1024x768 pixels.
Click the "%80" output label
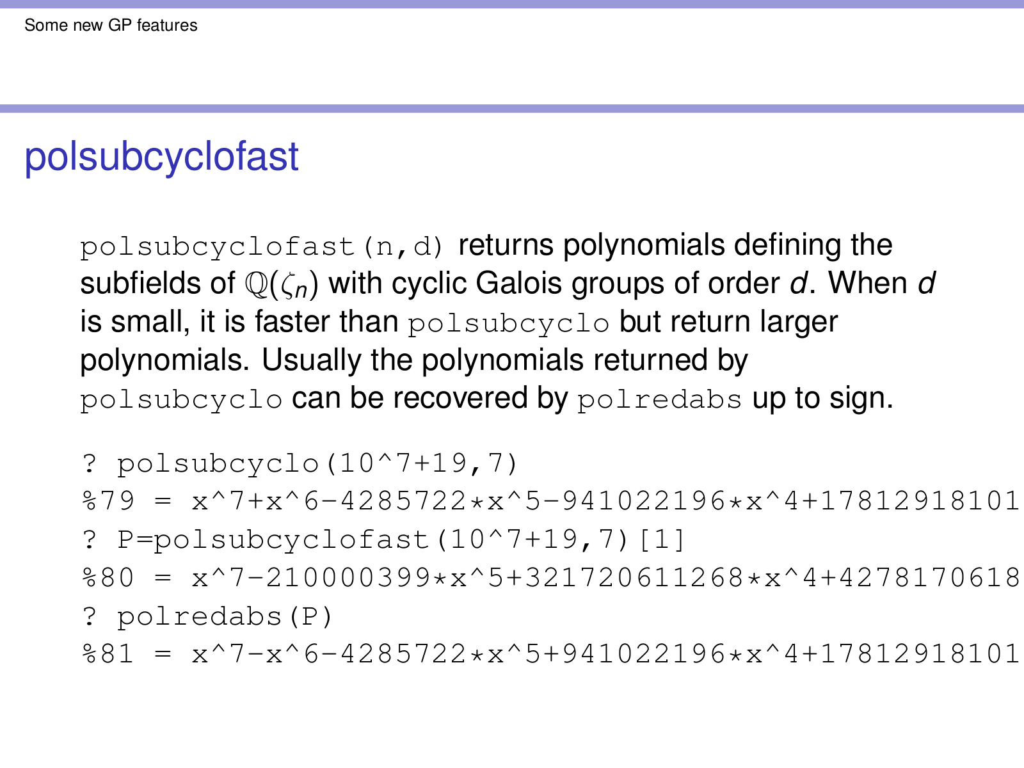point(108,578)
